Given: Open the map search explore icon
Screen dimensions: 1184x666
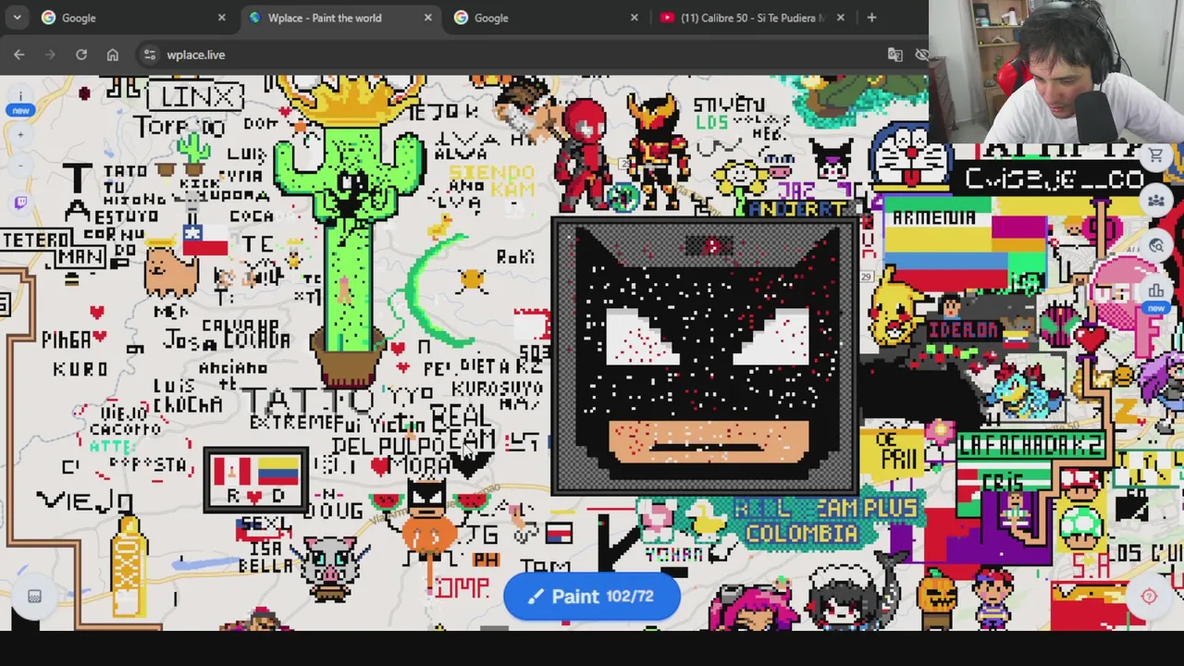Looking at the screenshot, I should tap(1155, 245).
